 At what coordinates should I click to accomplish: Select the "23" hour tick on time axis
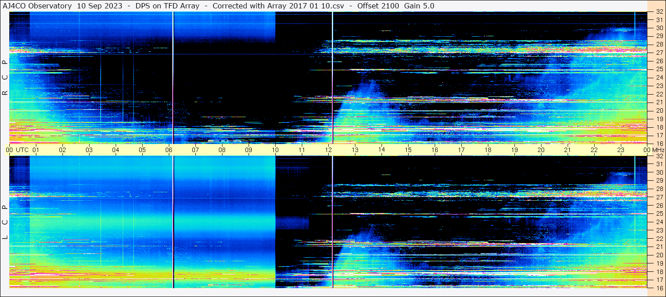[x=621, y=150]
